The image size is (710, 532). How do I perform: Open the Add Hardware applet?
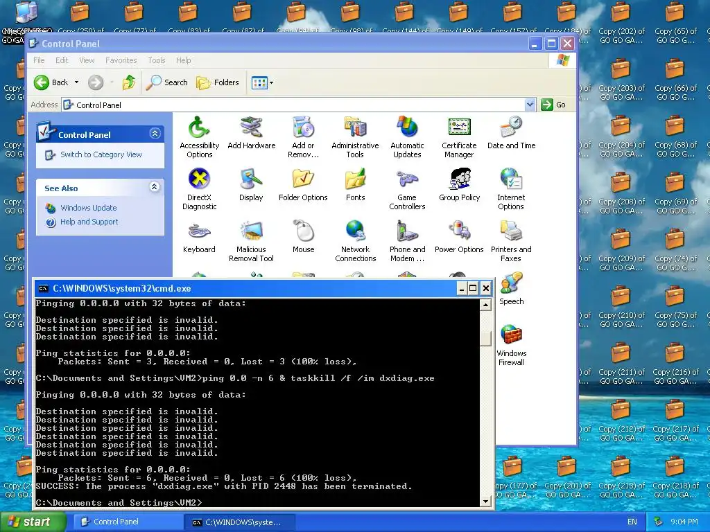click(x=251, y=134)
